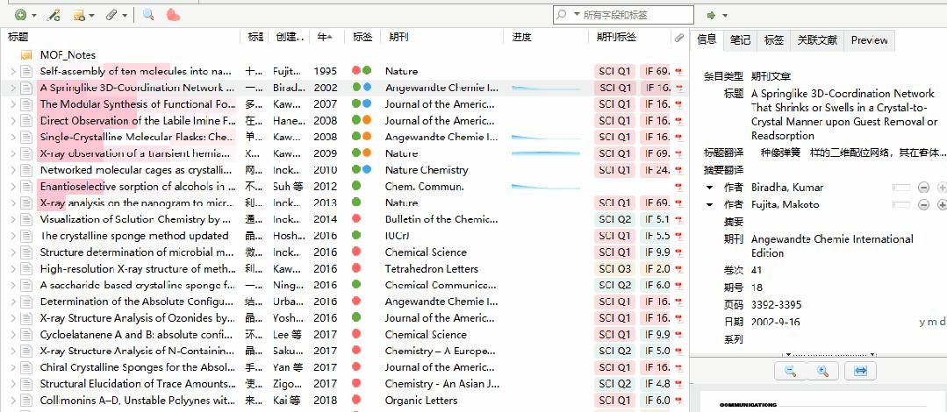Open creator type dropdown for Fujita, Makoto
The image size is (947, 412).
click(710, 204)
